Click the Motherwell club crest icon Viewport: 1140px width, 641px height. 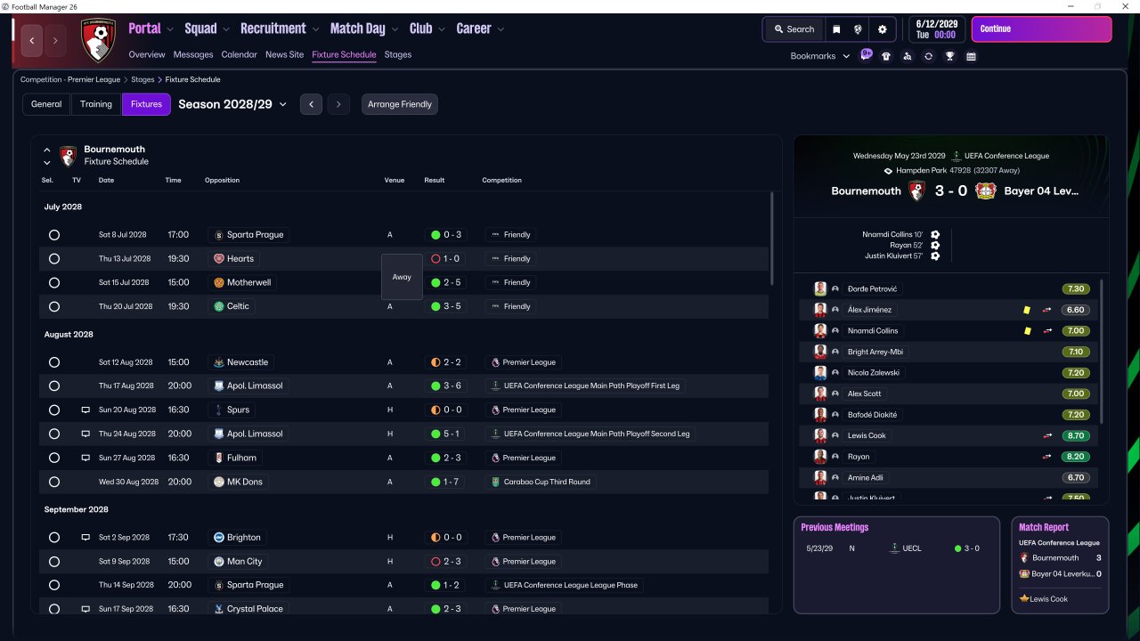(219, 282)
